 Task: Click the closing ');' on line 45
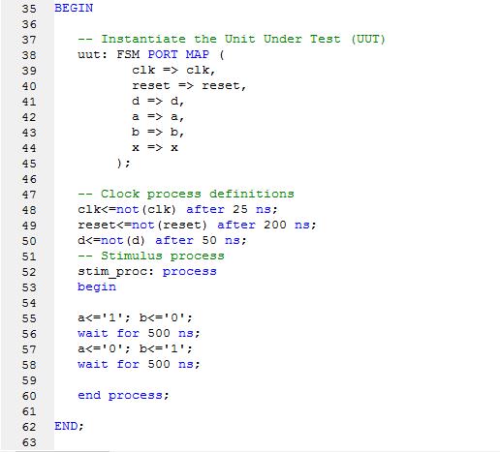[x=124, y=163]
